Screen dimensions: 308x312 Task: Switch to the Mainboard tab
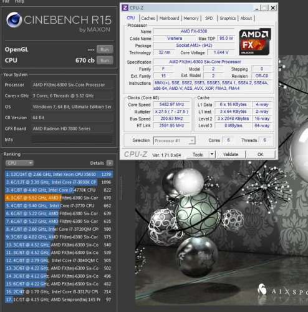[169, 18]
